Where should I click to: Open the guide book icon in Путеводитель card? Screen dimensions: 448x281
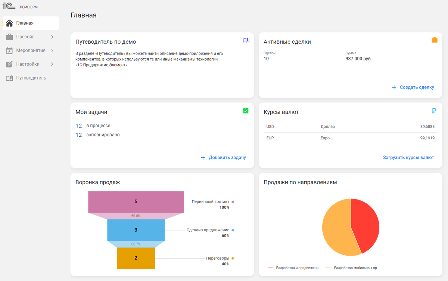click(x=246, y=40)
